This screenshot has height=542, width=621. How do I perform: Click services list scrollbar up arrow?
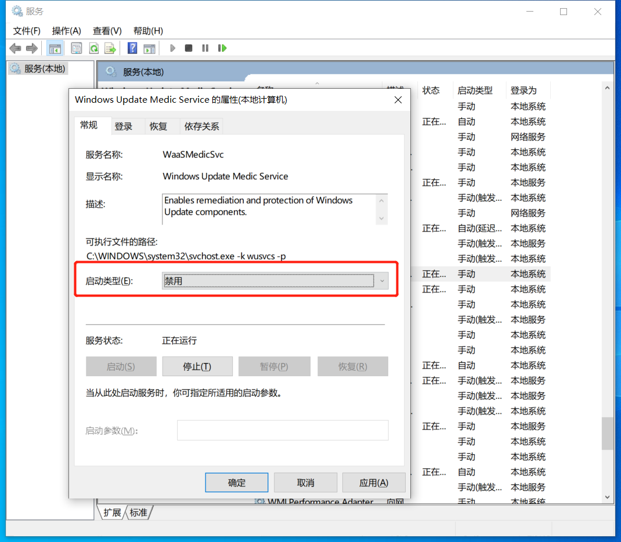point(607,88)
